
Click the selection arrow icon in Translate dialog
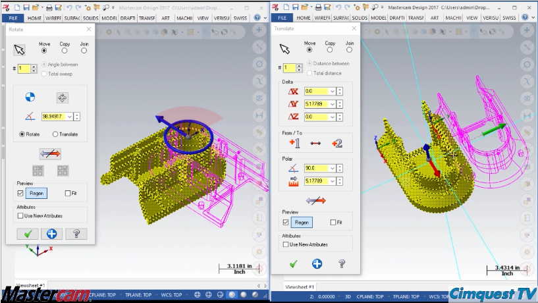[x=284, y=49]
